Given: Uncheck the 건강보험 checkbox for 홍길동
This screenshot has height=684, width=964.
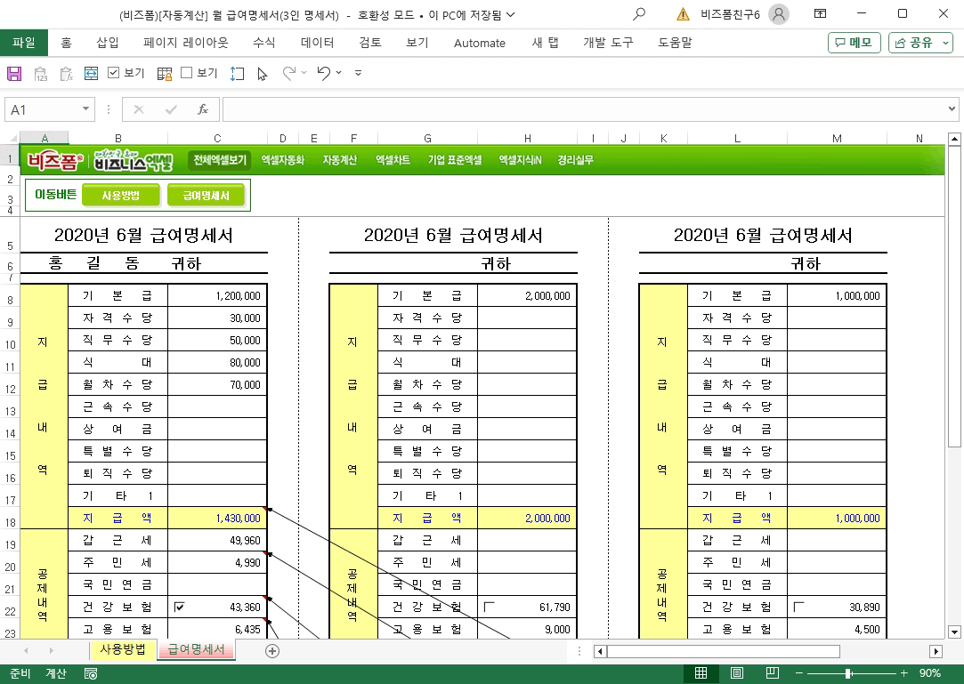Looking at the screenshot, I should click(x=179, y=608).
